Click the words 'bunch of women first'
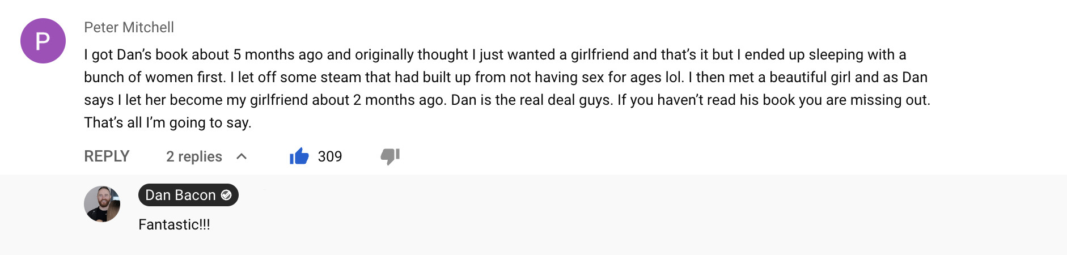1067x255 pixels. point(155,77)
